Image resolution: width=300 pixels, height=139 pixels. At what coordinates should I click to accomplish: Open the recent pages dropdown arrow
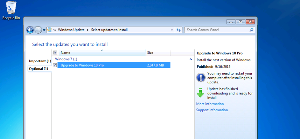(44, 30)
